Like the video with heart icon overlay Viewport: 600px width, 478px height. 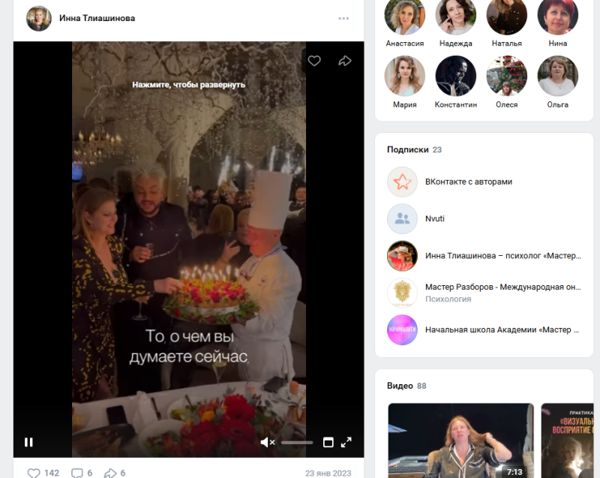click(x=314, y=61)
